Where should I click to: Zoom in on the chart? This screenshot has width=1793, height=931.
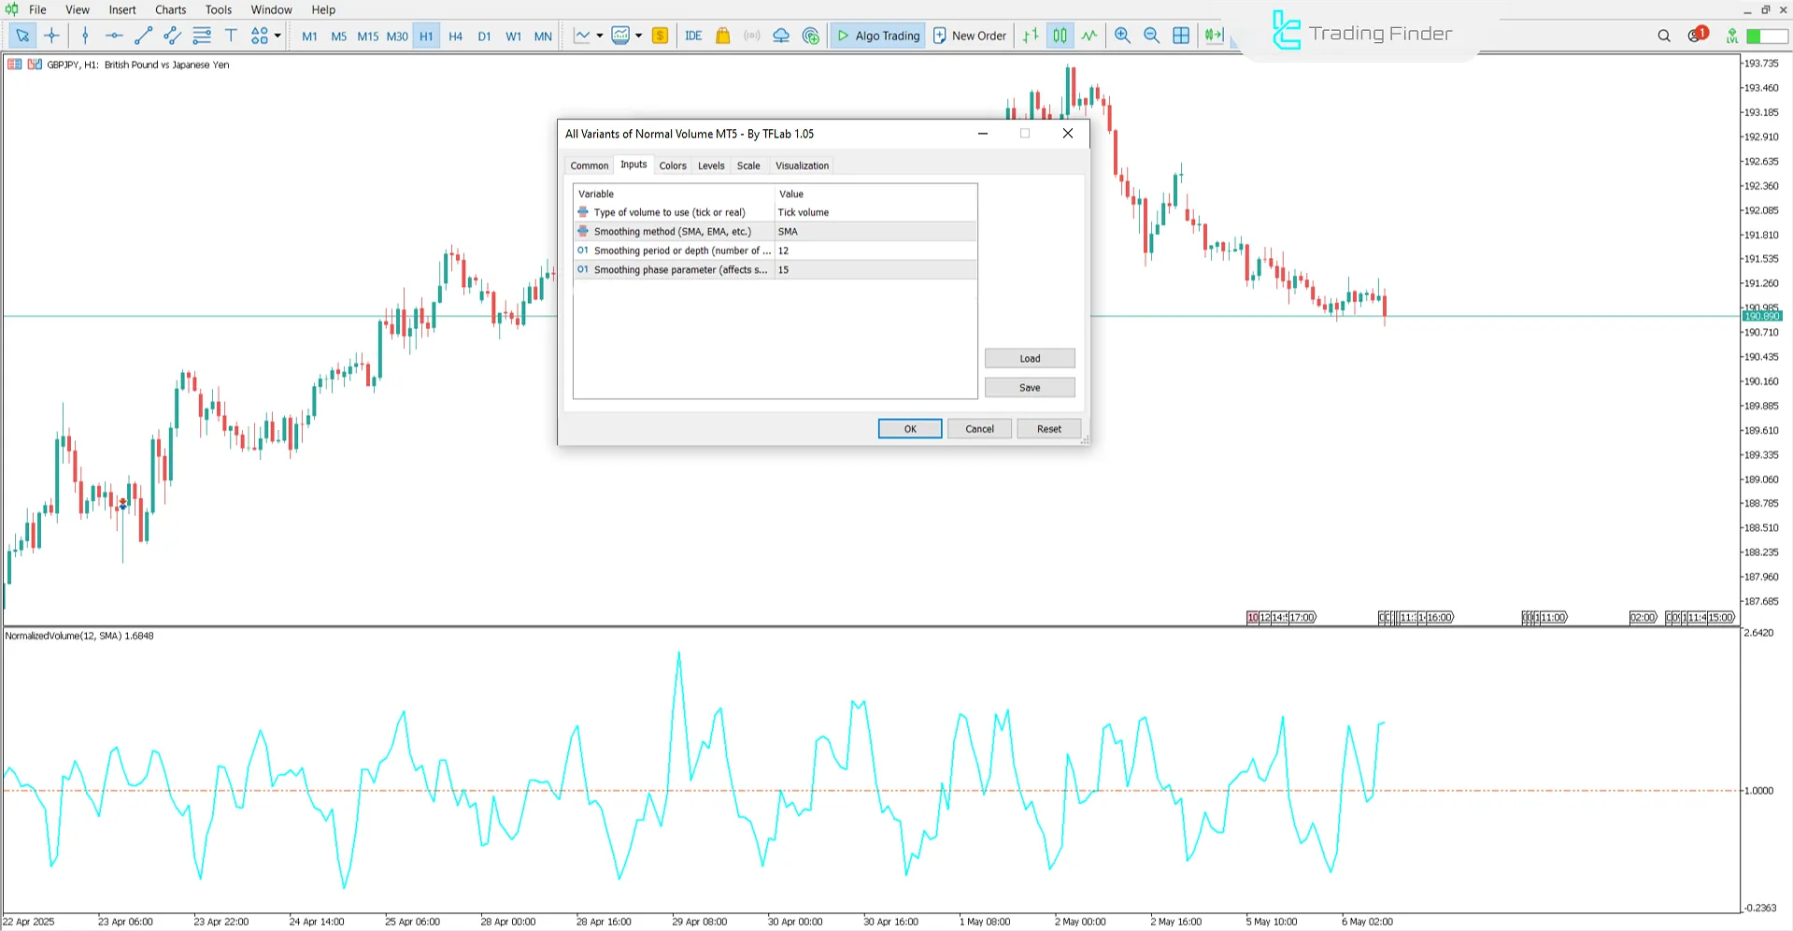[1122, 36]
